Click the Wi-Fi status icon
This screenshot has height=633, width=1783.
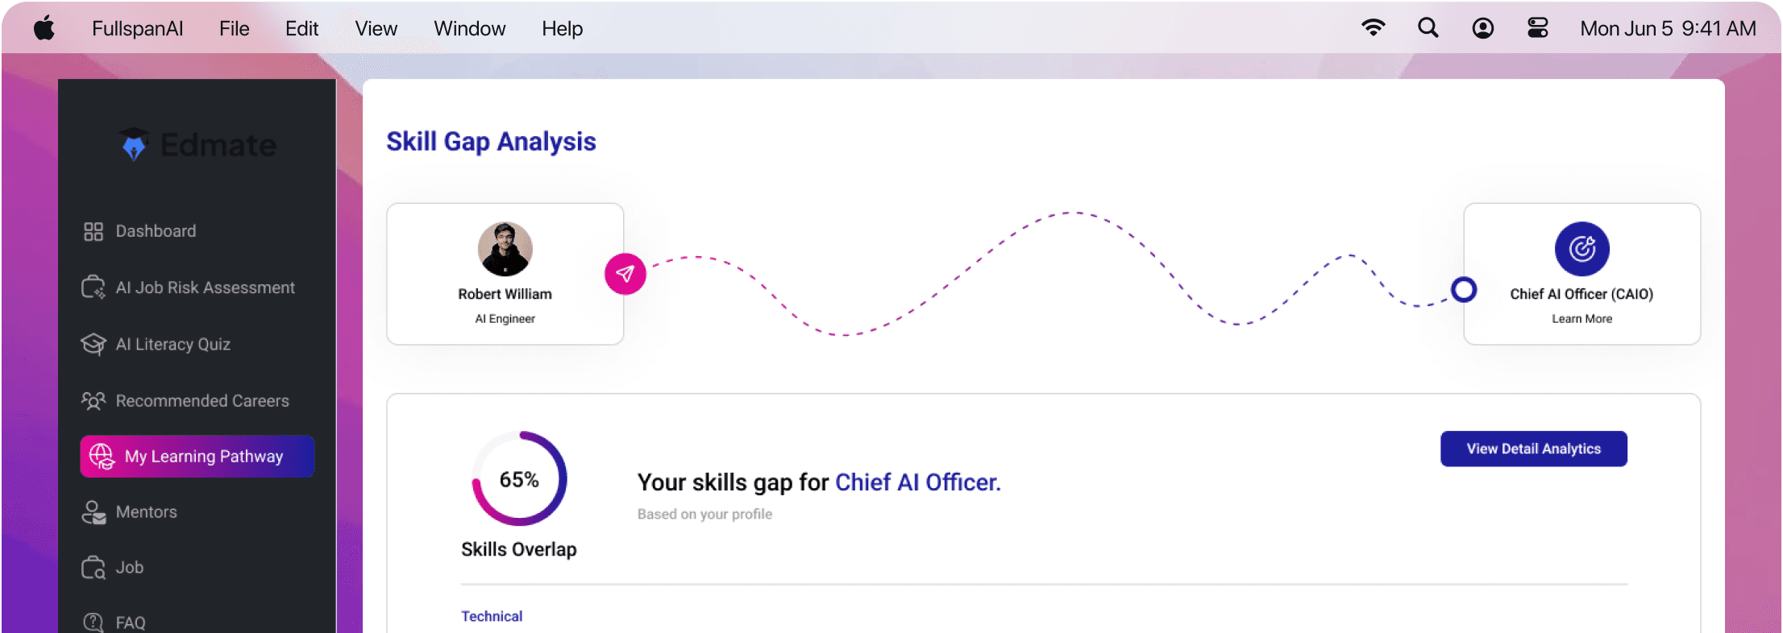(x=1373, y=27)
